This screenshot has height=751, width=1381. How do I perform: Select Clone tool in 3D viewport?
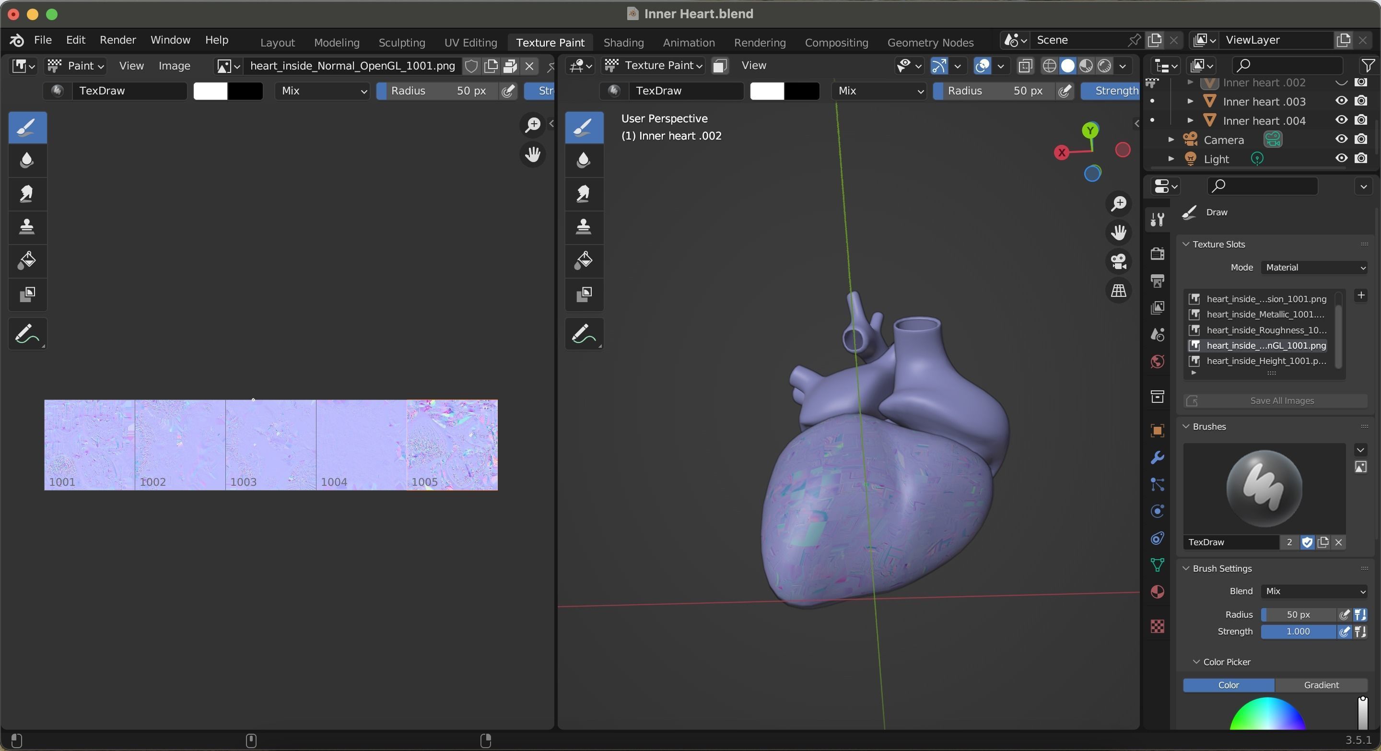[584, 227]
